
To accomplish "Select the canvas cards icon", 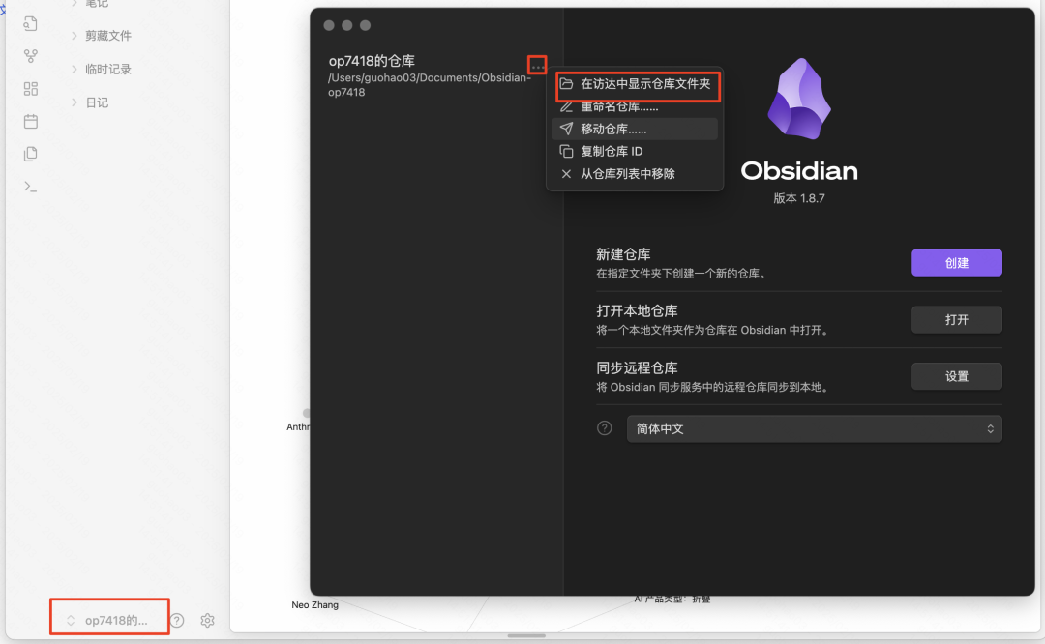I will point(30,88).
